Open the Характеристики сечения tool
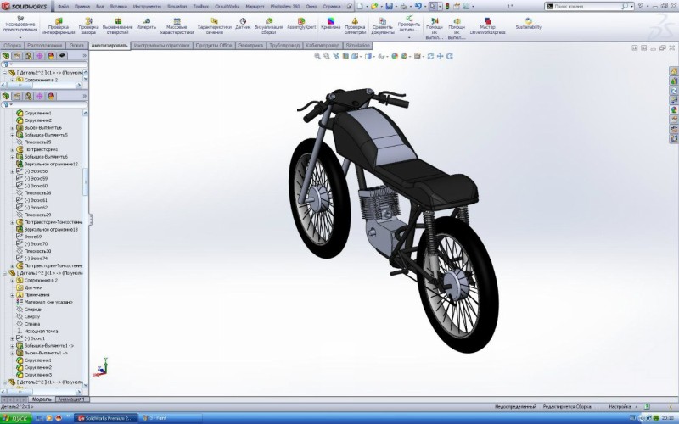679x424 pixels. pyautogui.click(x=214, y=26)
